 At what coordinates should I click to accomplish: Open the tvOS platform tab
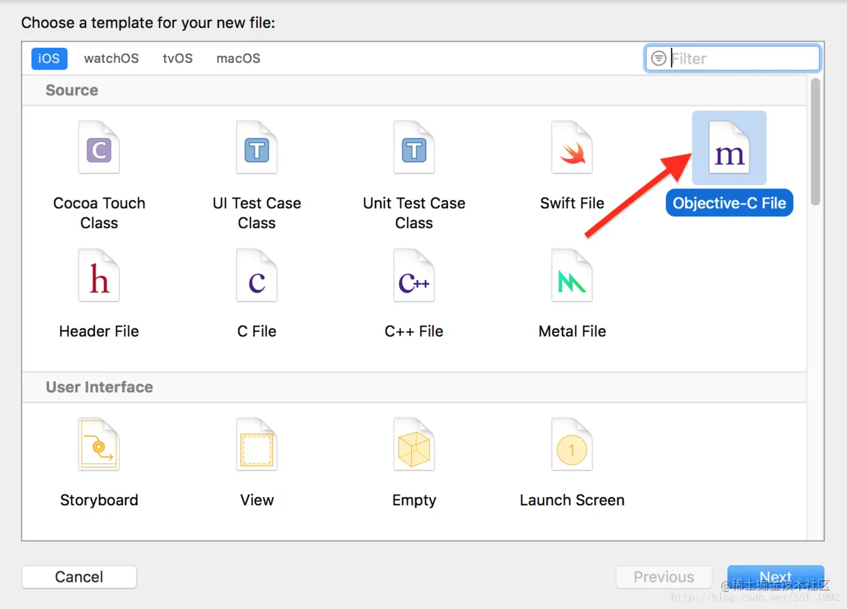point(178,59)
